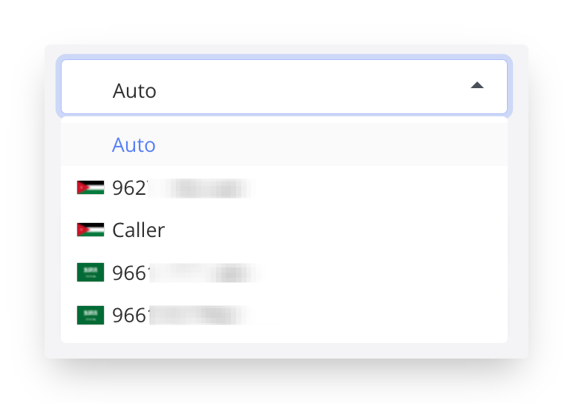
Task: Click the Jordan flag next to Caller
Action: click(x=91, y=230)
